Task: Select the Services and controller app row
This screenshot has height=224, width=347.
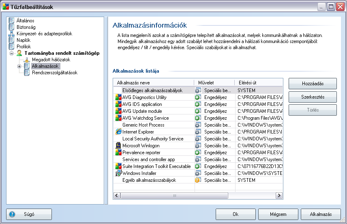Action: pos(198,159)
